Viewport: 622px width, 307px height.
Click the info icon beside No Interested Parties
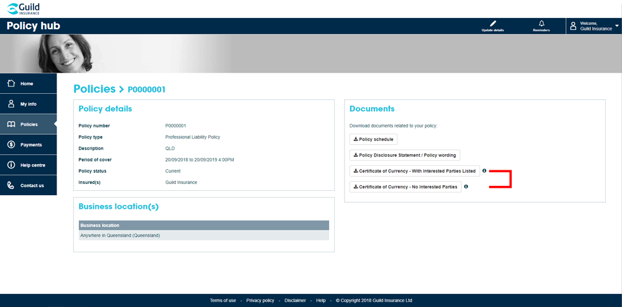pos(466,186)
